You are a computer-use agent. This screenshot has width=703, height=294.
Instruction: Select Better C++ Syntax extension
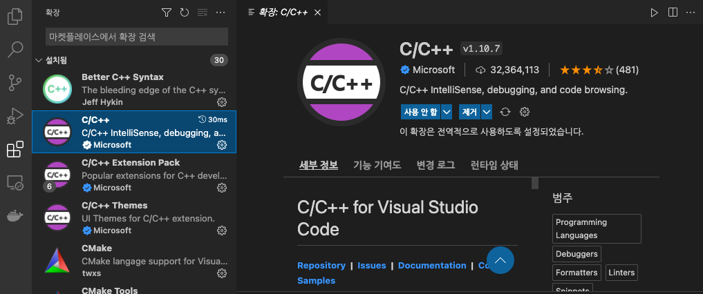(x=134, y=90)
